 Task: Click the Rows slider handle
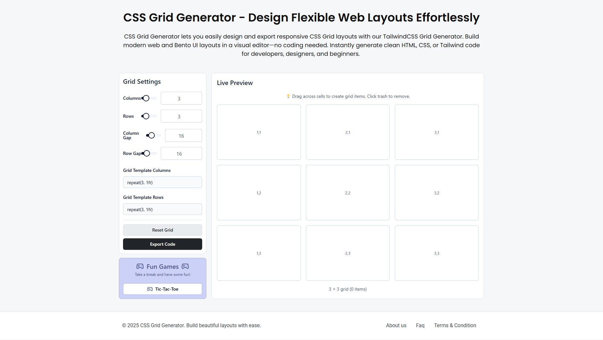tap(146, 116)
